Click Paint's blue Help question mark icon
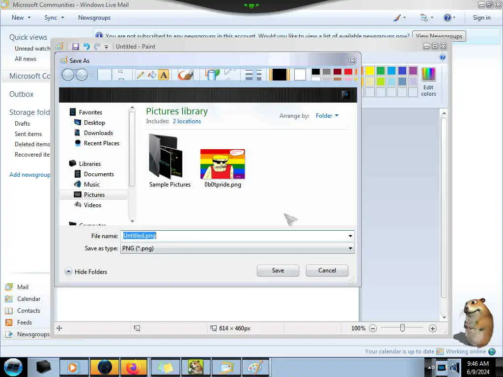Image resolution: width=503 pixels, height=377 pixels. (x=443, y=57)
